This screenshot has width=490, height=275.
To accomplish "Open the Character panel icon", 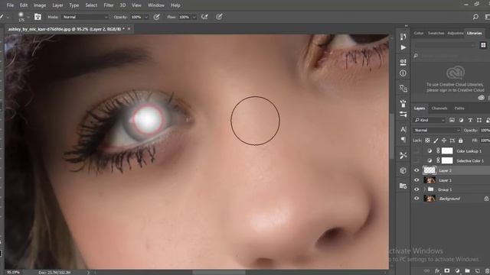I will coord(403,129).
